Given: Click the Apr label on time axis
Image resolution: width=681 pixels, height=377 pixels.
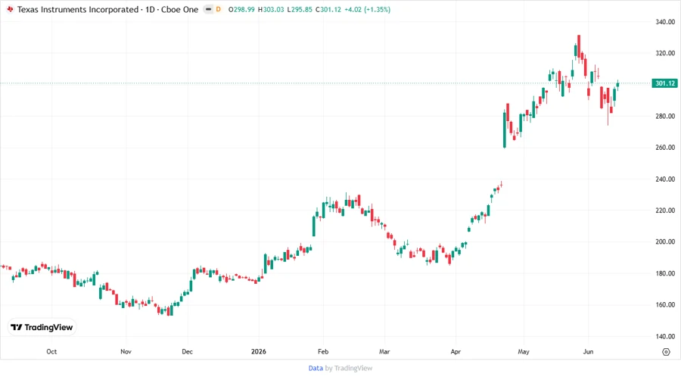Looking at the screenshot, I should tap(456, 351).
